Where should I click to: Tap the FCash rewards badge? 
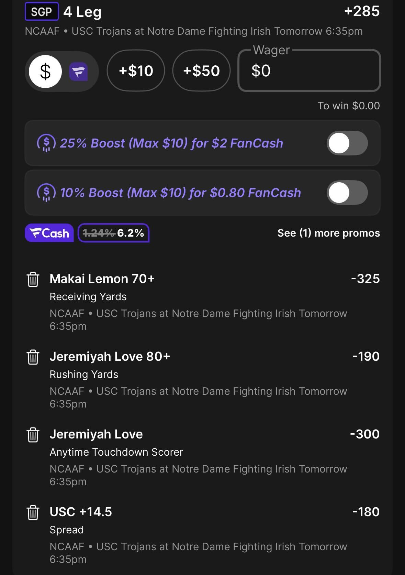tap(49, 233)
